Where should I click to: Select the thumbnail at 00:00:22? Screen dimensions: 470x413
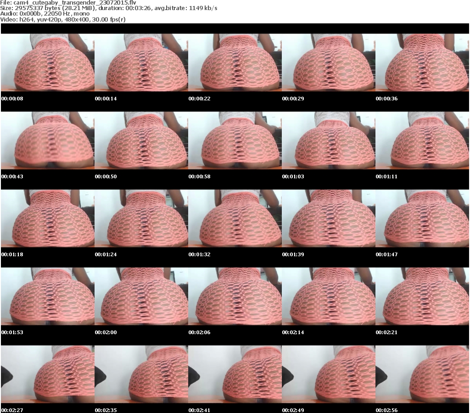[235, 62]
